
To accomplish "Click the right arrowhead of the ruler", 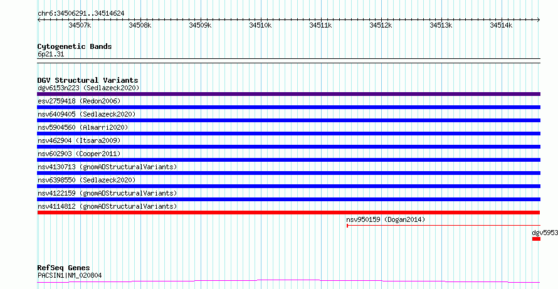I will [x=539, y=19].
